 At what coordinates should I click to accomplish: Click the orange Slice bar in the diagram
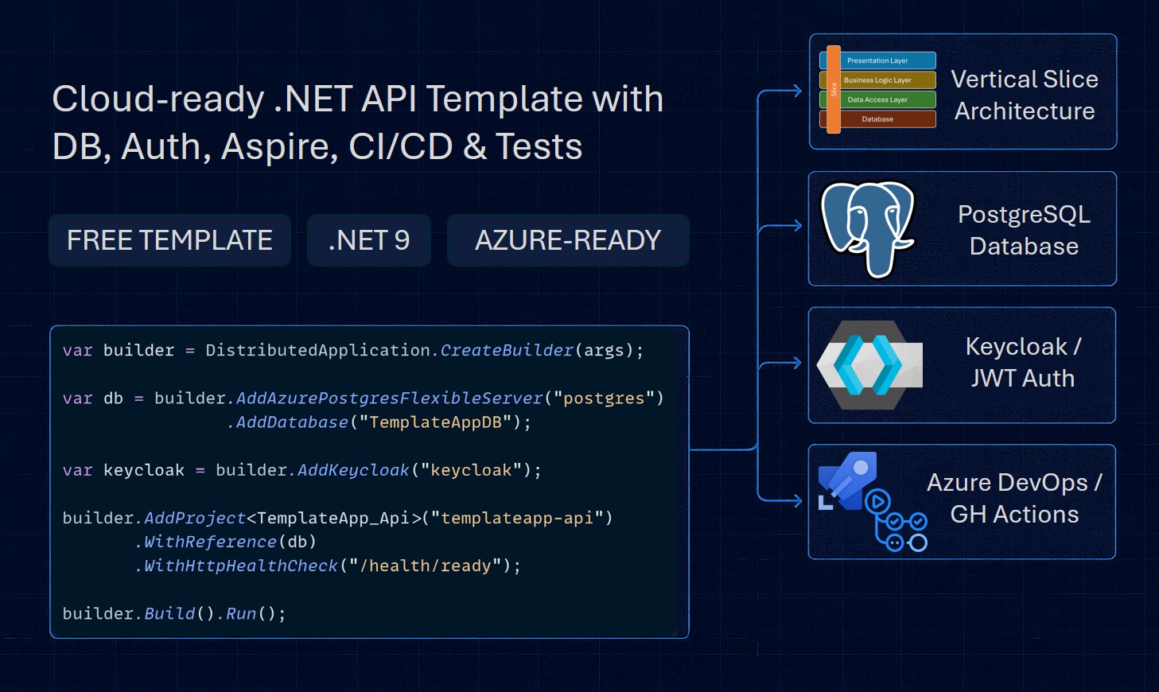834,90
